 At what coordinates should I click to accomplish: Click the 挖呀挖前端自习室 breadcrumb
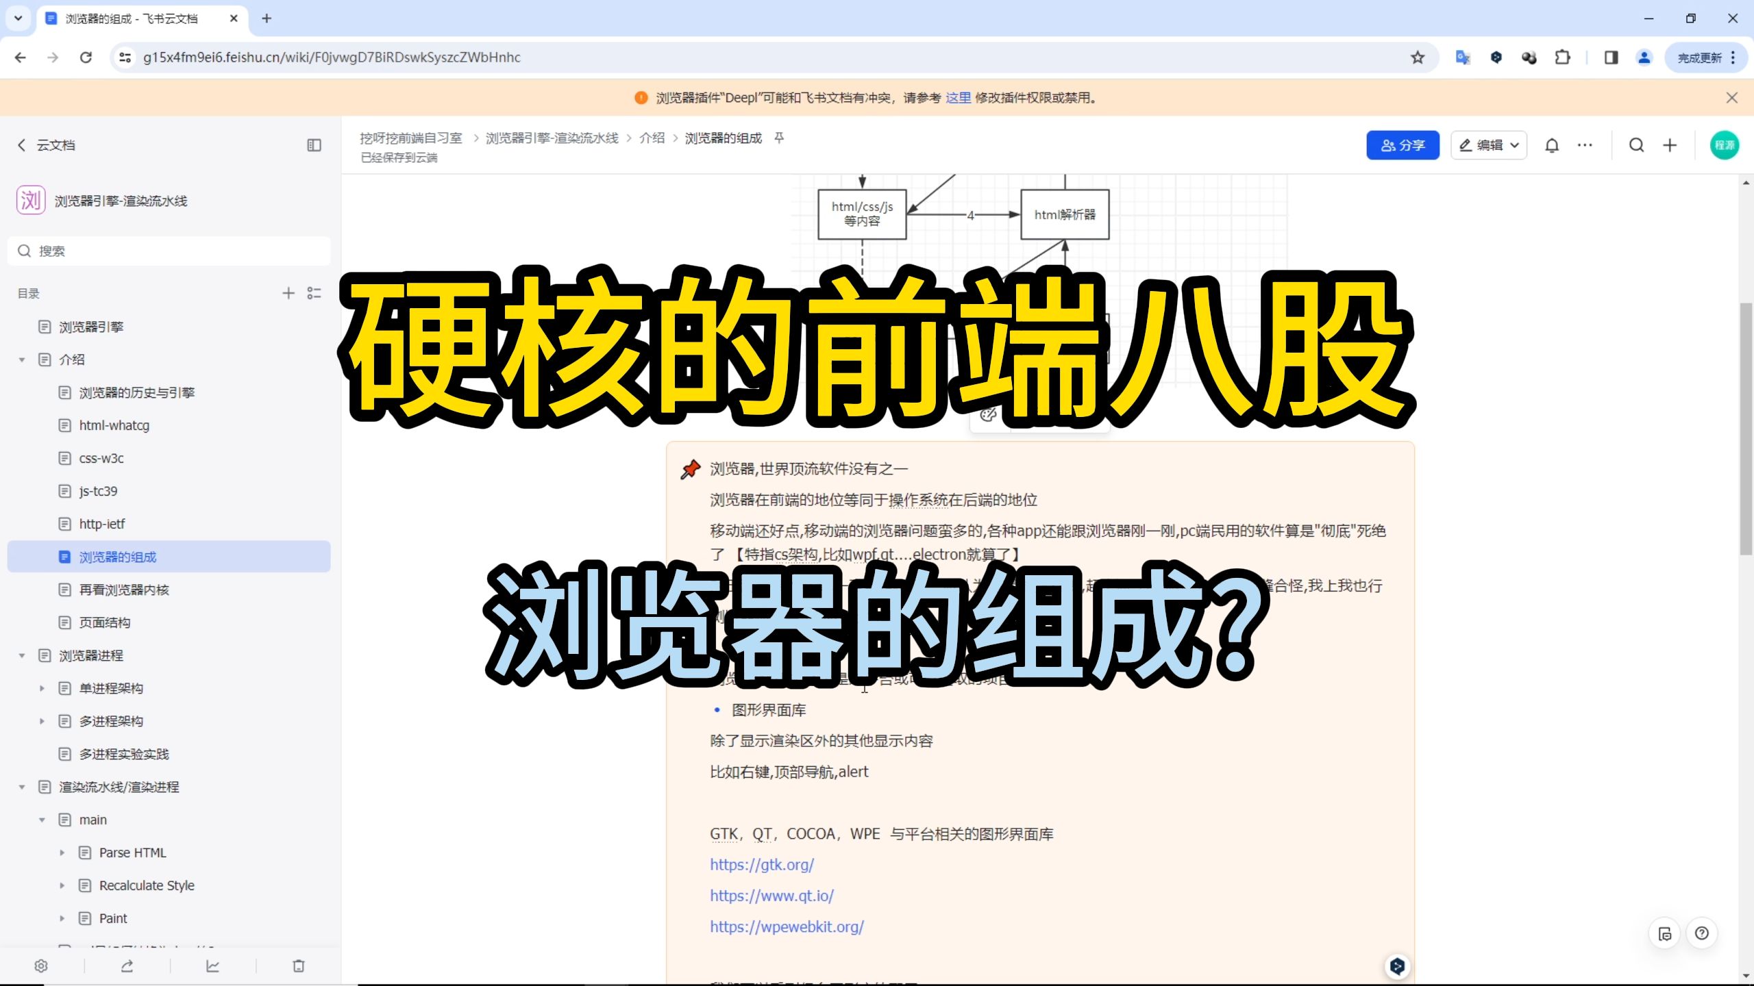pos(411,138)
